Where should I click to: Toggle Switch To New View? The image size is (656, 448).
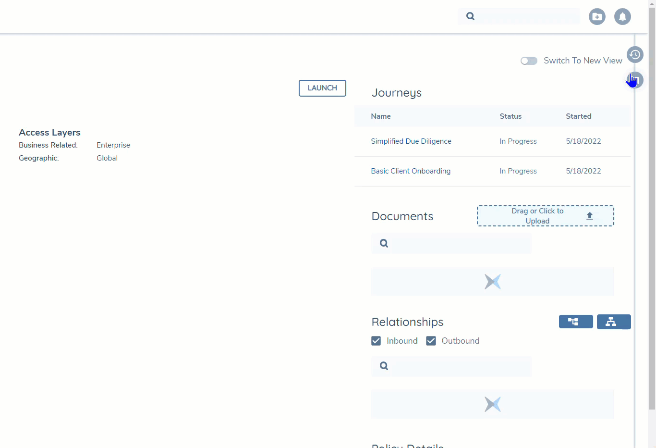coord(529,61)
